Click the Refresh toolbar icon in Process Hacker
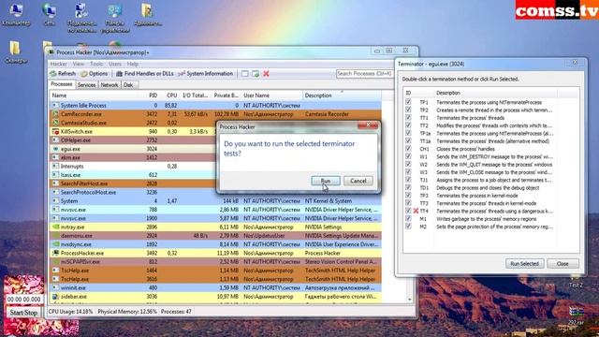This screenshot has width=599, height=337. coord(53,73)
